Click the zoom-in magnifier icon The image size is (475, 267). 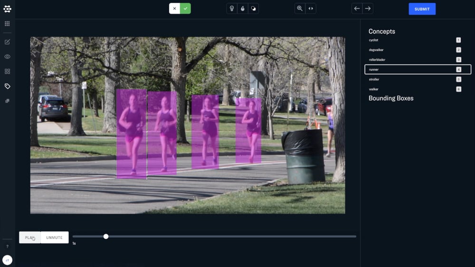click(300, 9)
